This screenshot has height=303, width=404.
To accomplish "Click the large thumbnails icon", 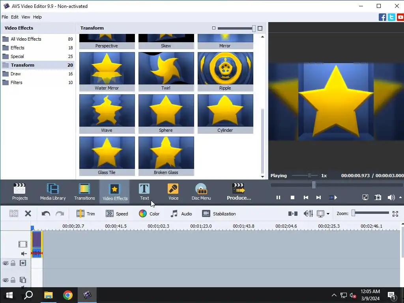I will (260, 28).
